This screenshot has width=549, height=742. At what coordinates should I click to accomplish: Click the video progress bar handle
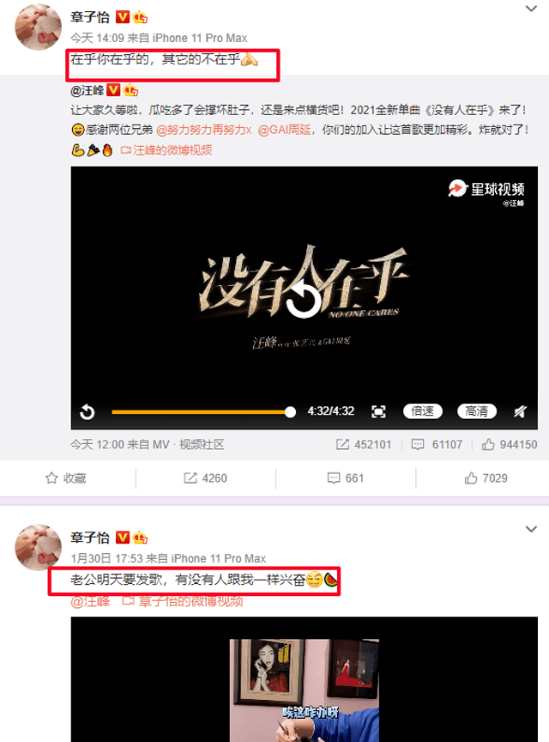tap(290, 411)
